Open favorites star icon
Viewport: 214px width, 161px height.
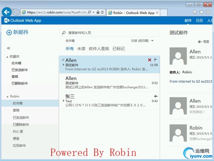click(202, 12)
